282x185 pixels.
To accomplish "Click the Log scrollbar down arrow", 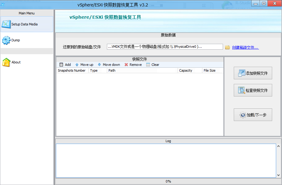I will 278,175.
